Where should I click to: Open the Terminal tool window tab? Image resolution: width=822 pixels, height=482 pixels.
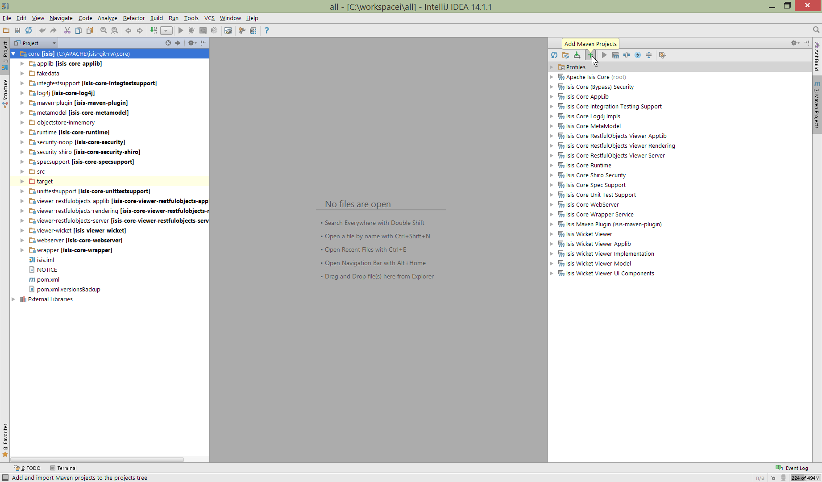63,468
